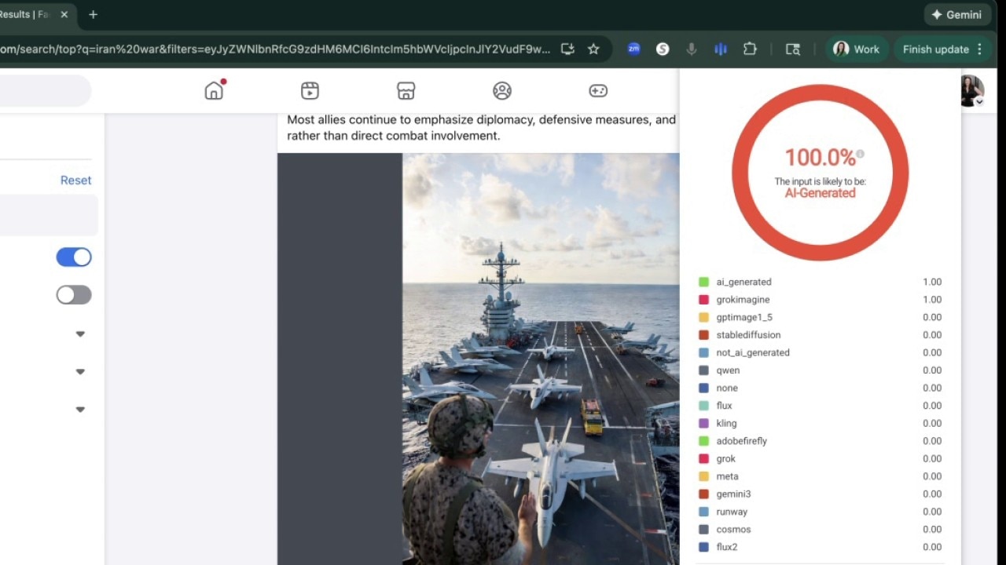The height and width of the screenshot is (565, 1006).
Task: Bookmark this page with the star icon
Action: [x=593, y=49]
